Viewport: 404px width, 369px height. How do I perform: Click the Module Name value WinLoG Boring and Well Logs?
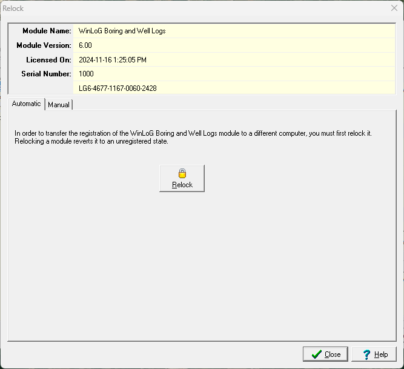(x=122, y=31)
